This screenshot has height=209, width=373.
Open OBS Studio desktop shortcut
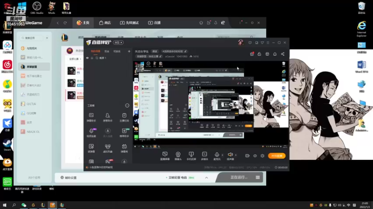(x=37, y=8)
